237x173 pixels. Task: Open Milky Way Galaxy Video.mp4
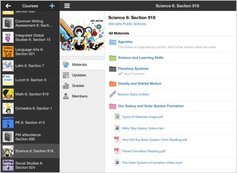click(143, 128)
